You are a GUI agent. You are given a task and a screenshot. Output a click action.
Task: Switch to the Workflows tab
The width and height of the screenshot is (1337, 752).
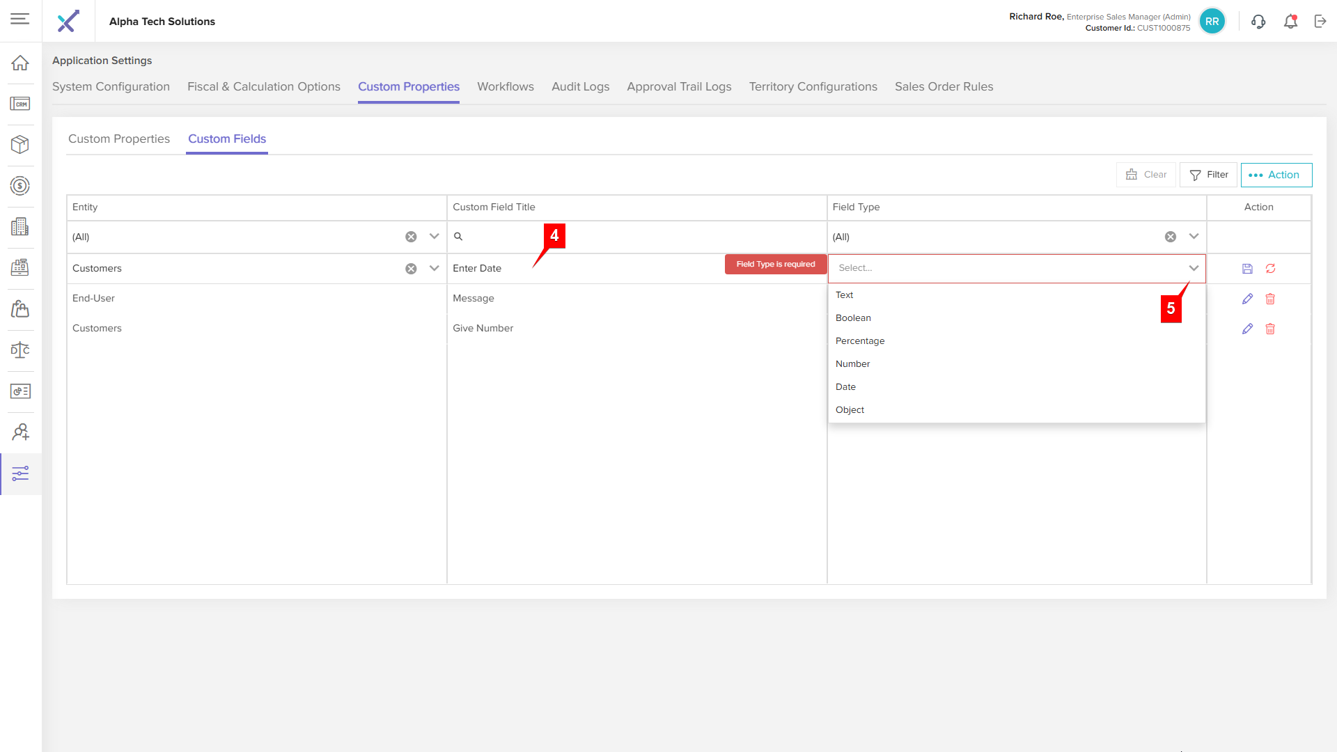click(x=505, y=86)
